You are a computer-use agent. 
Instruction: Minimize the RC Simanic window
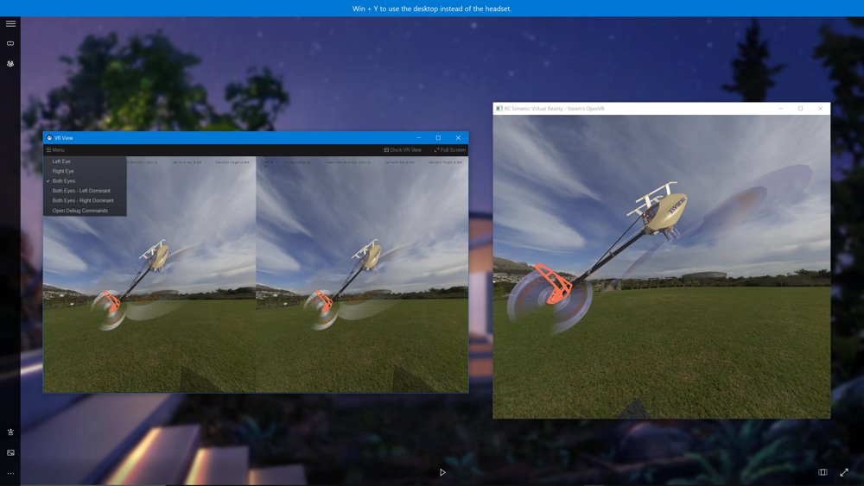tap(781, 109)
